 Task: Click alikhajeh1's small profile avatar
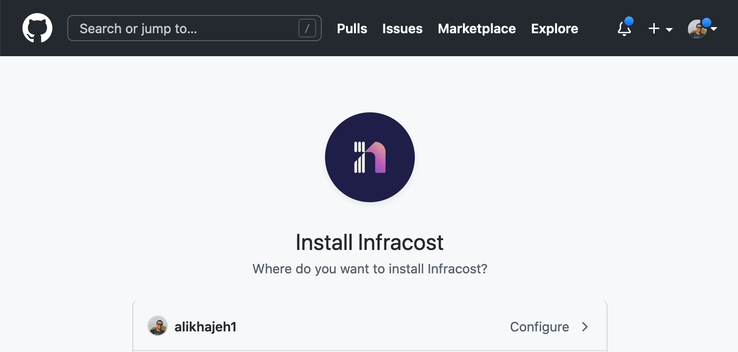(x=158, y=326)
